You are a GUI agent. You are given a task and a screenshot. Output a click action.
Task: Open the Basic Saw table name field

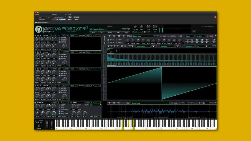[x=143, y=36]
